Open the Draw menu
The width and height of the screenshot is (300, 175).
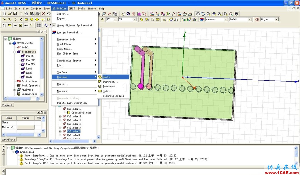coord(47,9)
